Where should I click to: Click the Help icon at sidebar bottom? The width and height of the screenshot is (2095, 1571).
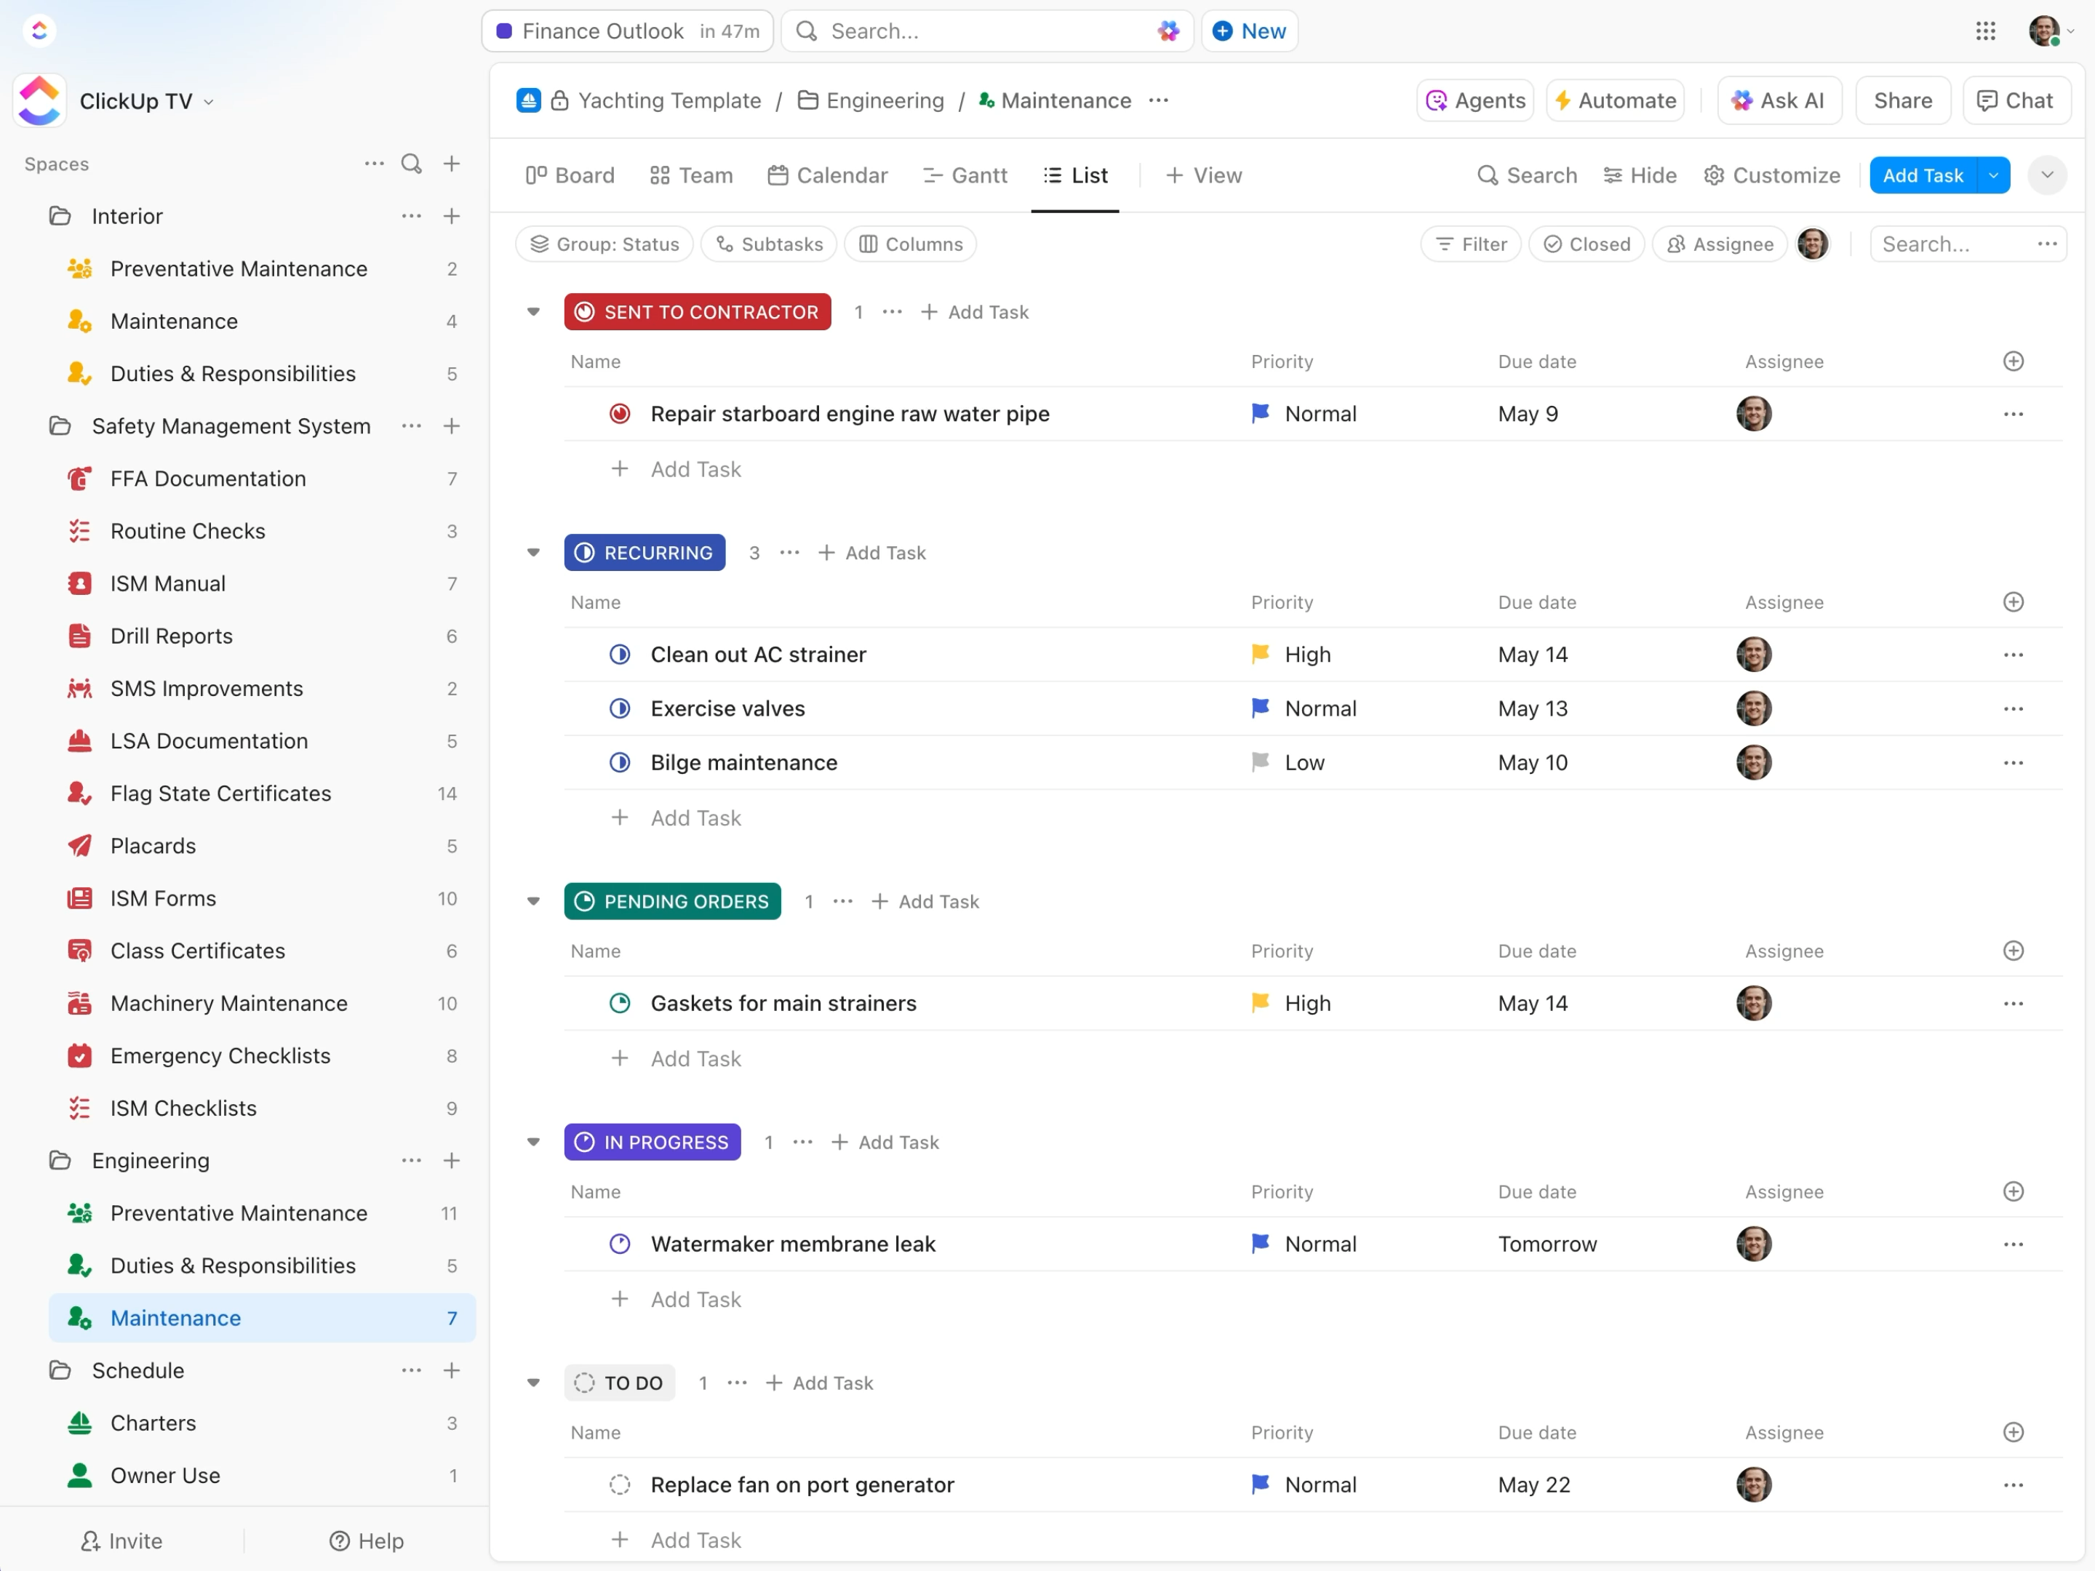[x=339, y=1540]
